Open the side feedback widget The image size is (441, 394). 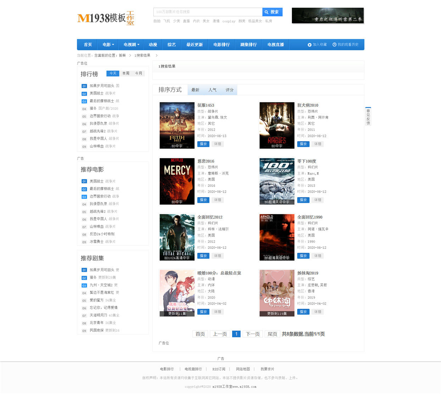(368, 116)
